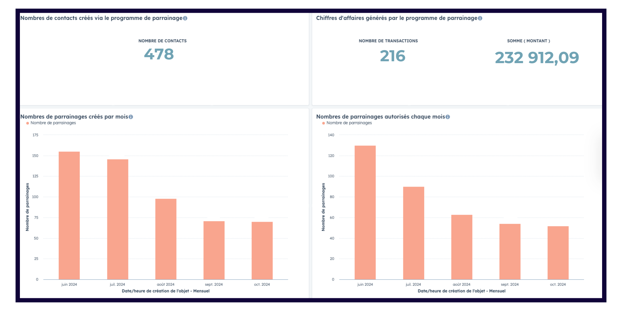Select the 216 transactions value
Viewport: 622px width, 311px height.
pos(392,56)
